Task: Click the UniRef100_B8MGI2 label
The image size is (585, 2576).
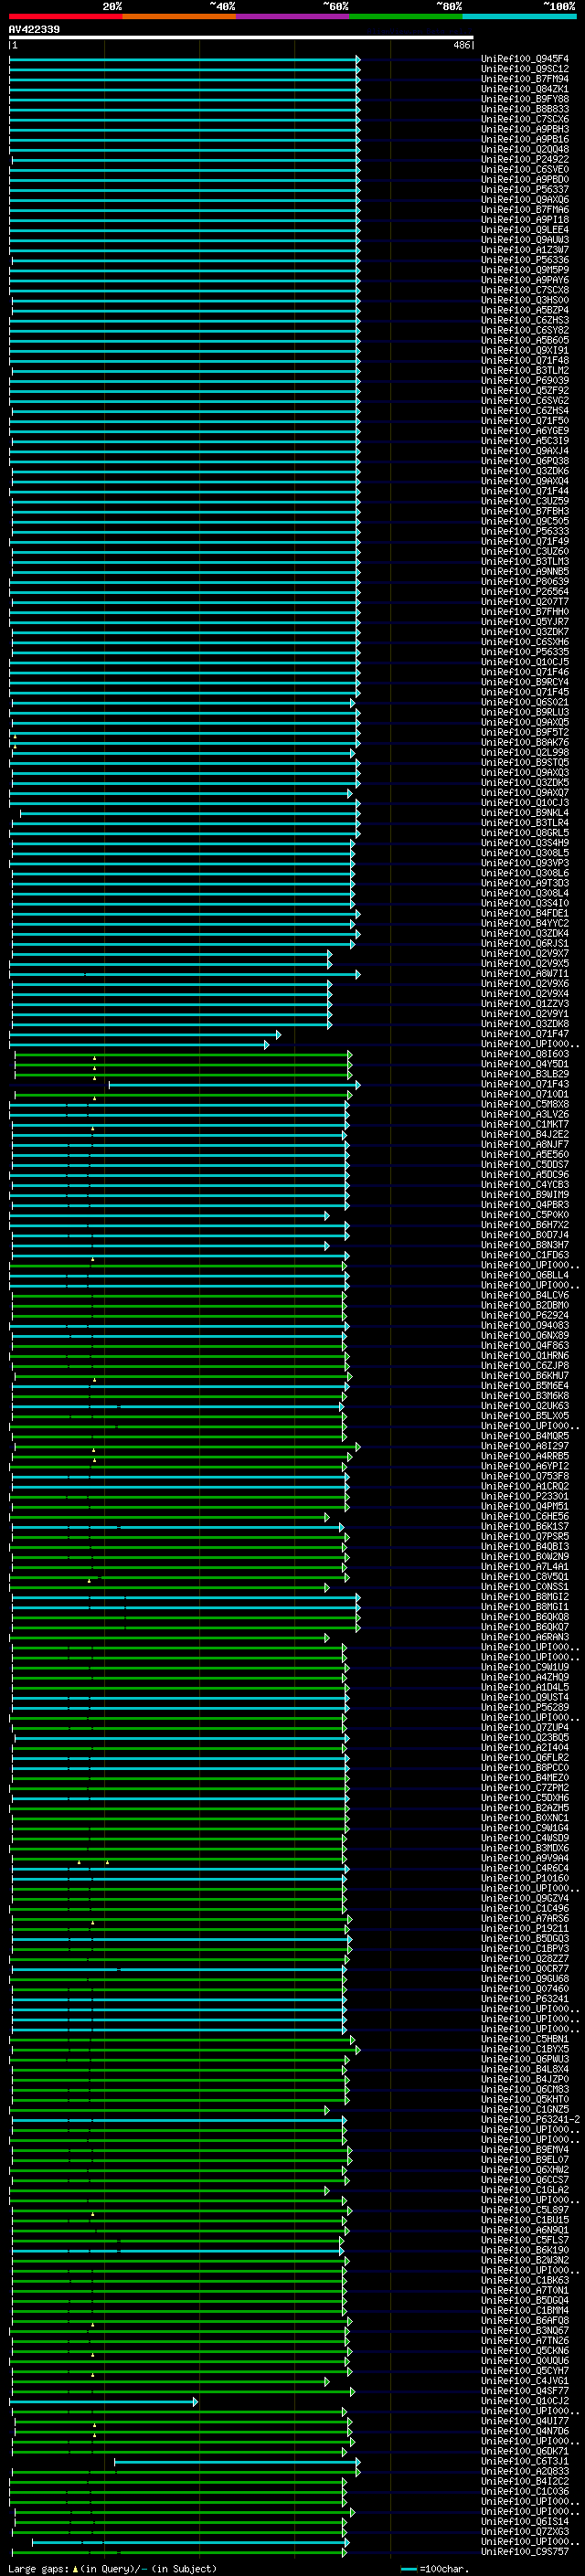Action: pyautogui.click(x=525, y=1597)
